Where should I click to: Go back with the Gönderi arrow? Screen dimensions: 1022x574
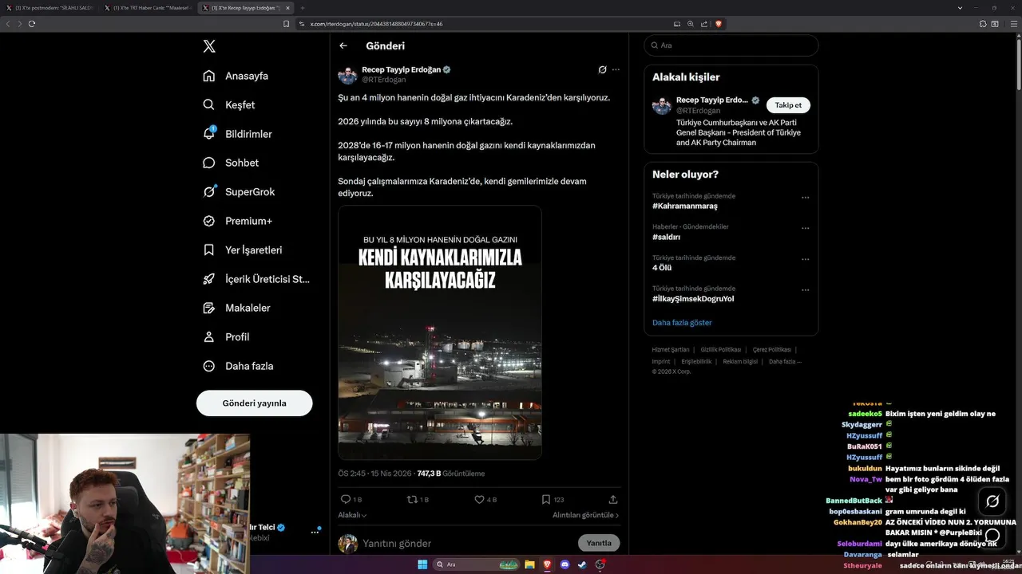point(343,45)
